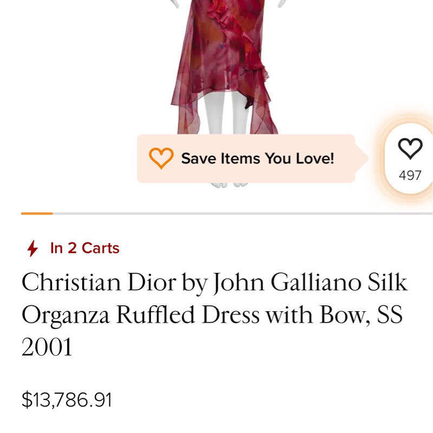Click the heart icon to save item

click(410, 148)
